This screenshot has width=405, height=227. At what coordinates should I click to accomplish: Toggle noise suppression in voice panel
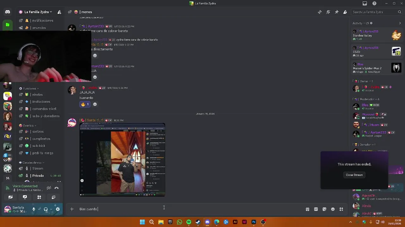coord(49,188)
